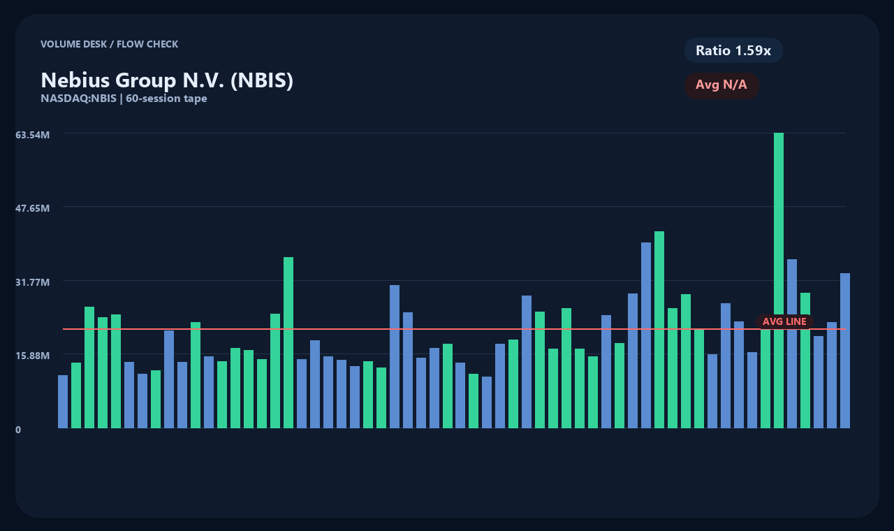Screen dimensions: 894x531
Task: Click the red average volume line
Action: [454, 328]
